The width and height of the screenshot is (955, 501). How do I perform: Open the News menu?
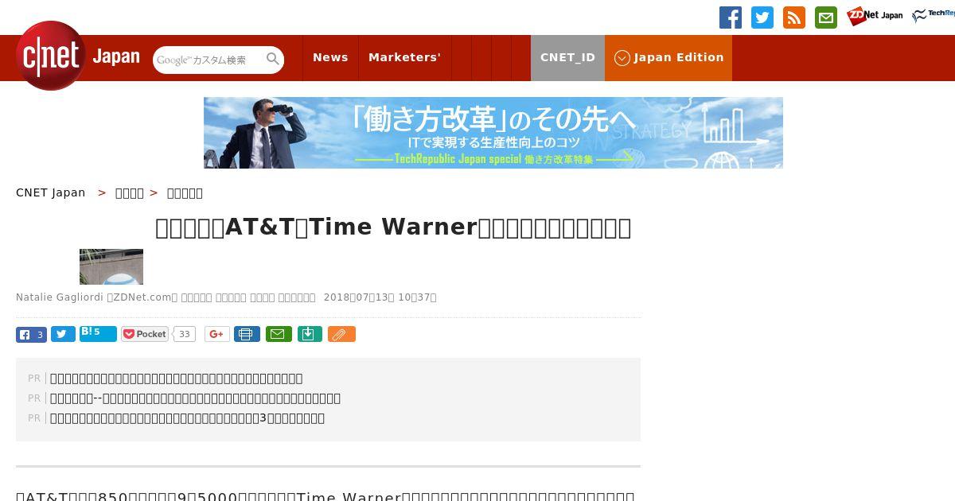click(330, 57)
